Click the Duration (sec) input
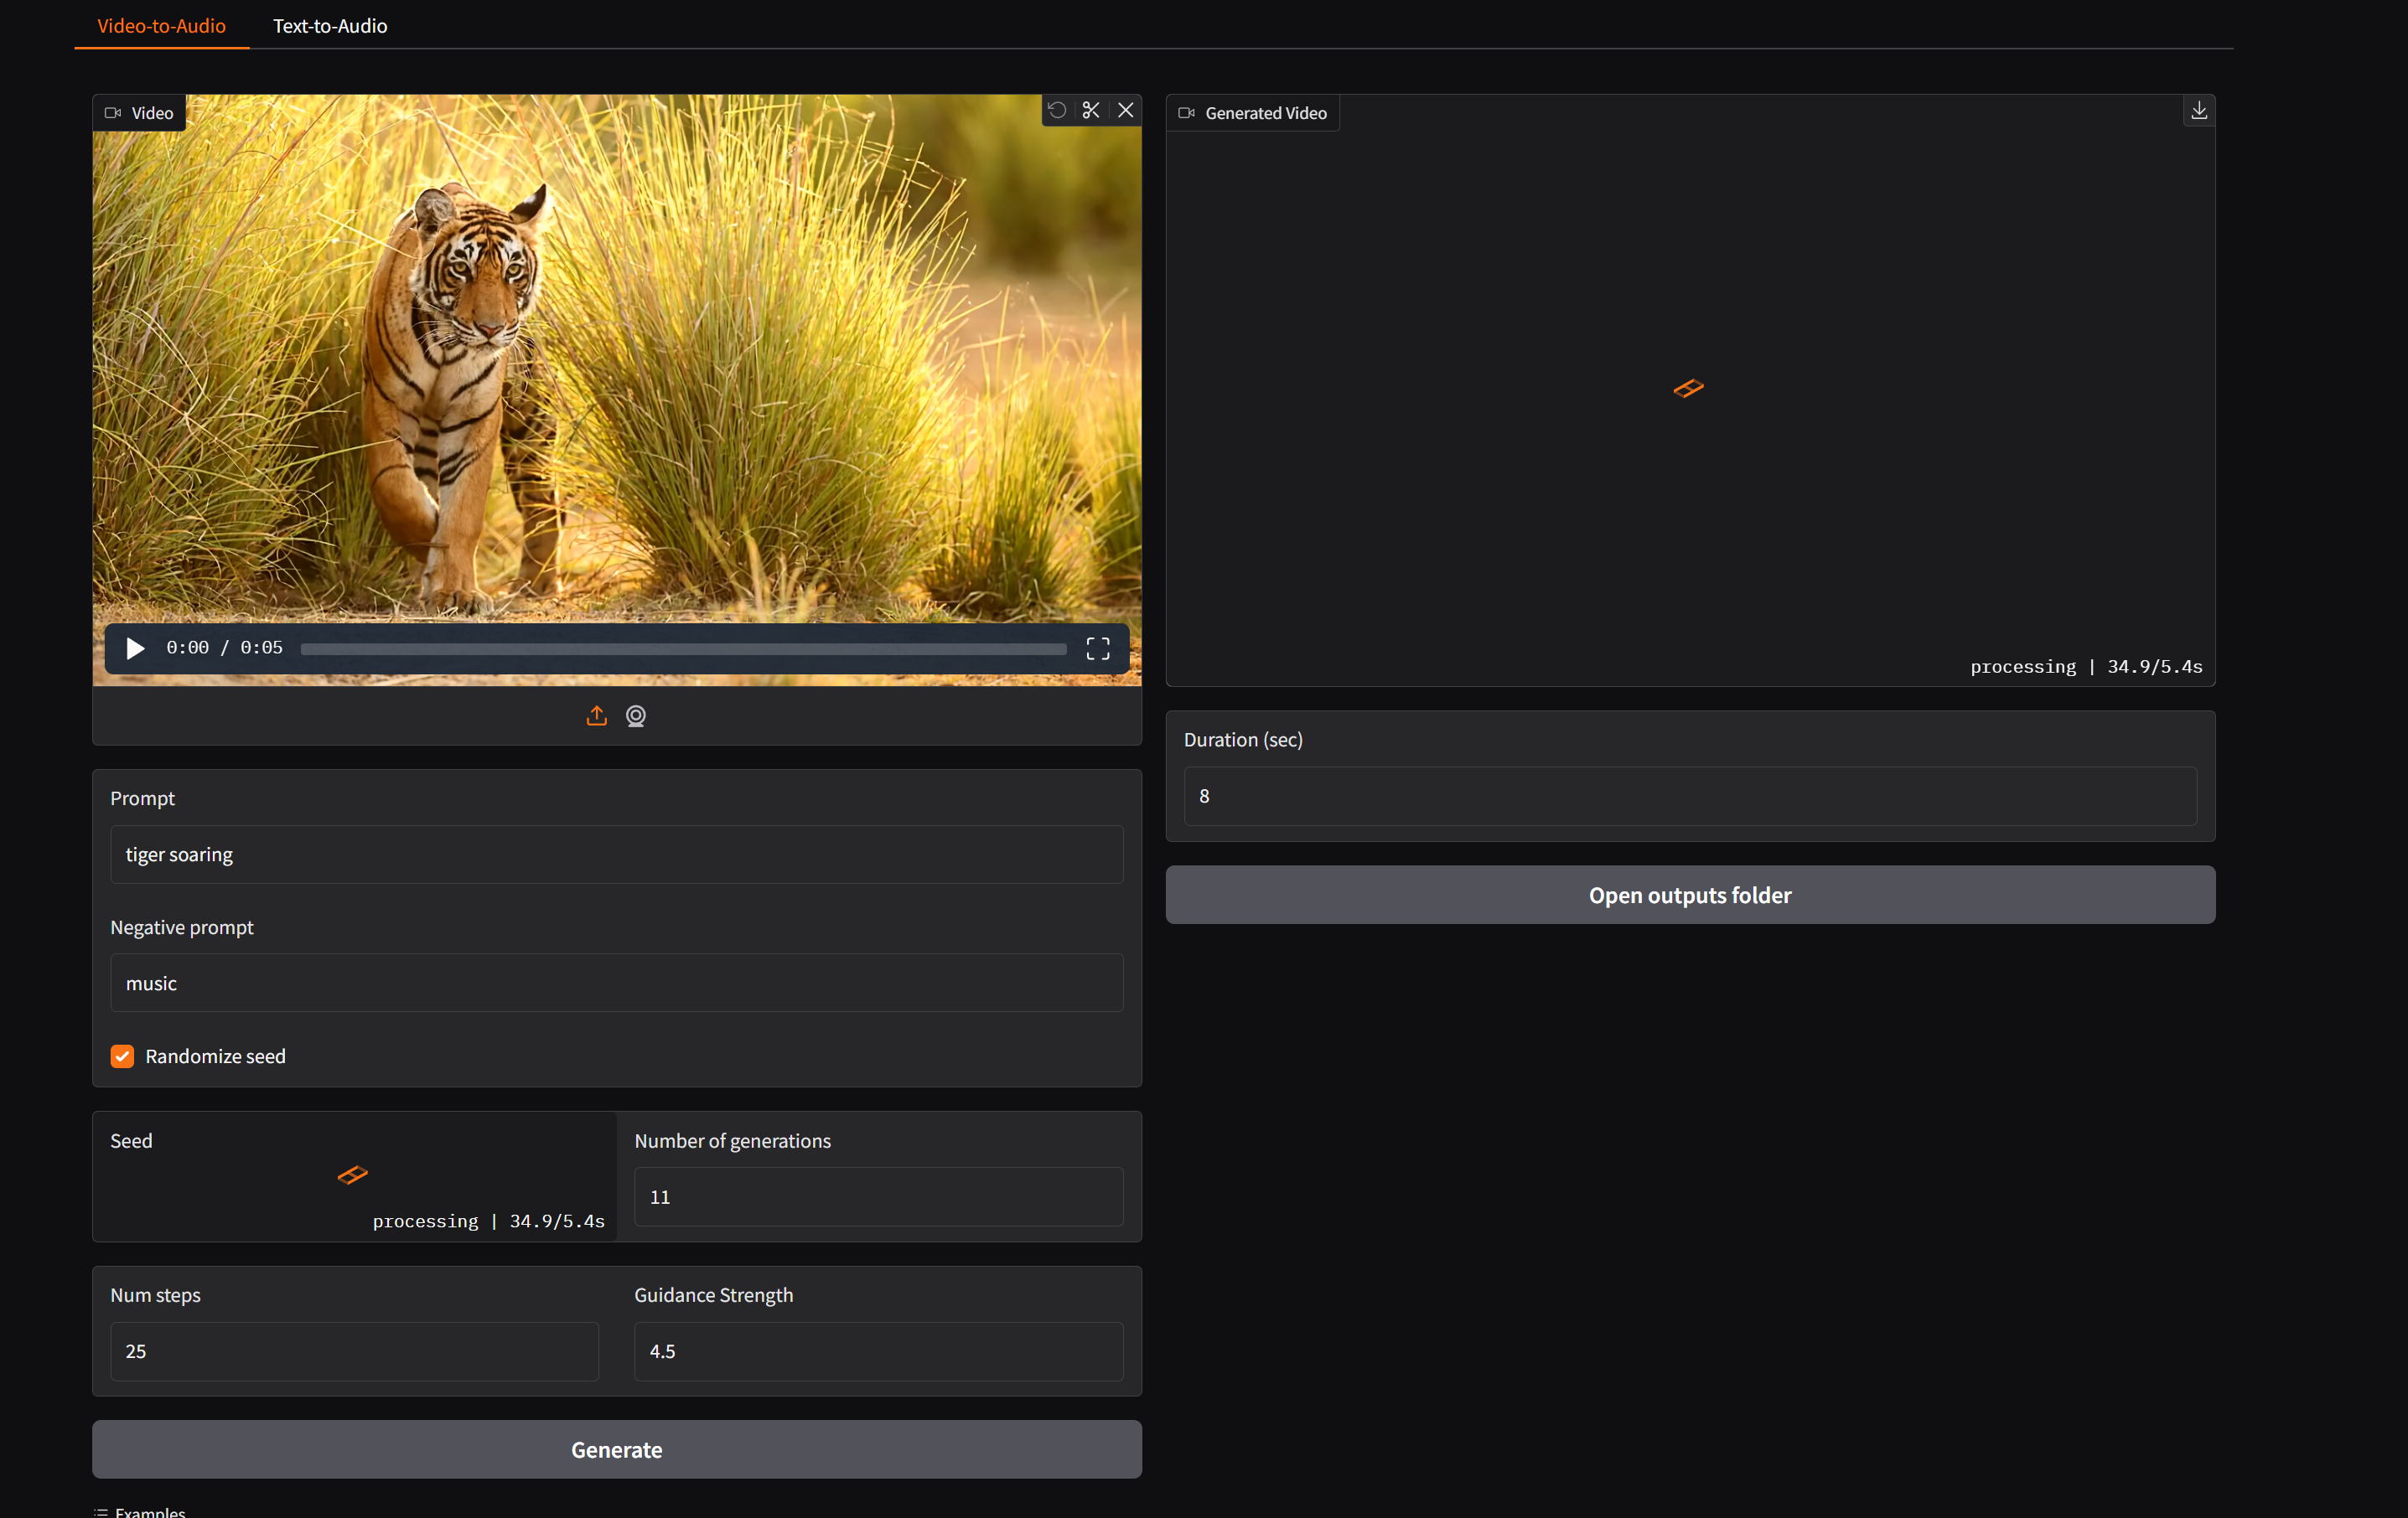 point(1689,796)
